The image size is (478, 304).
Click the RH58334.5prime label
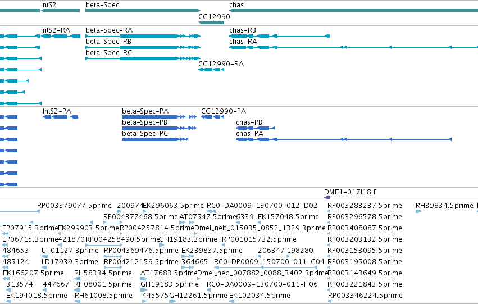click(103, 273)
